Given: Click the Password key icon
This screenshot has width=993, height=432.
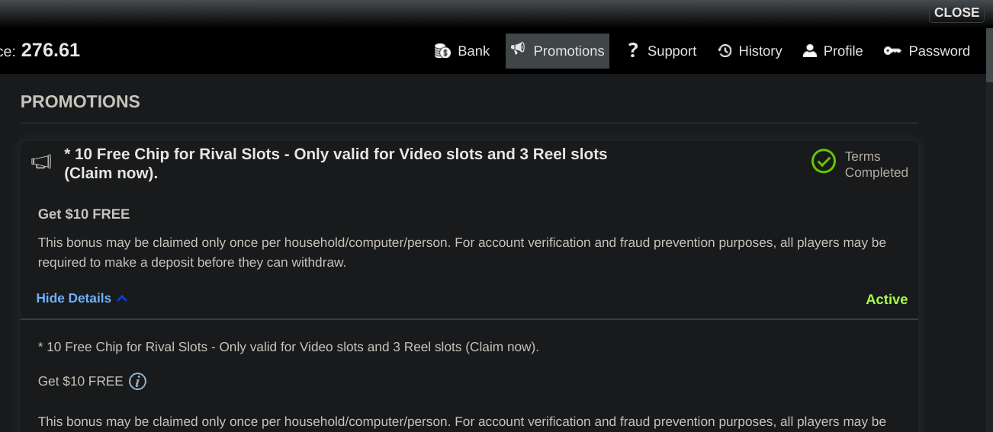Looking at the screenshot, I should (x=892, y=51).
